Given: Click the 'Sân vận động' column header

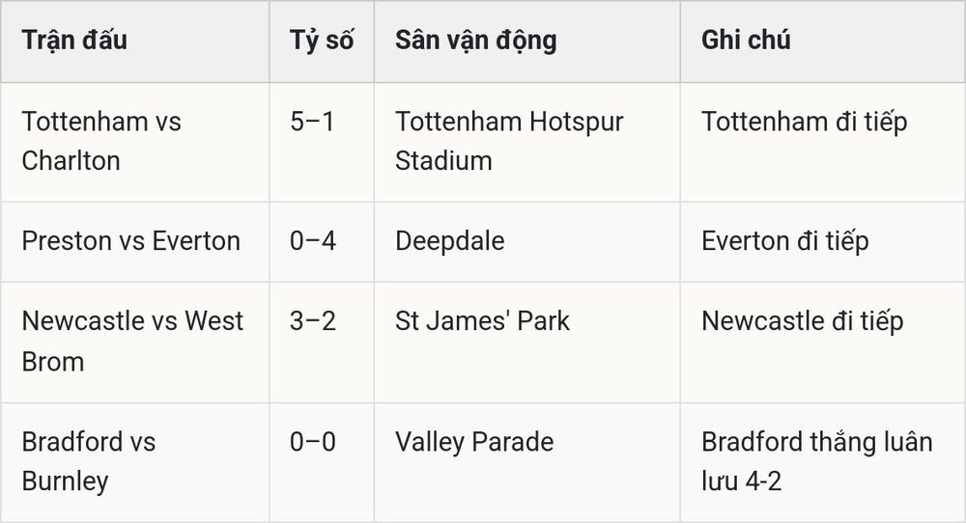Looking at the screenshot, I should coord(475,40).
